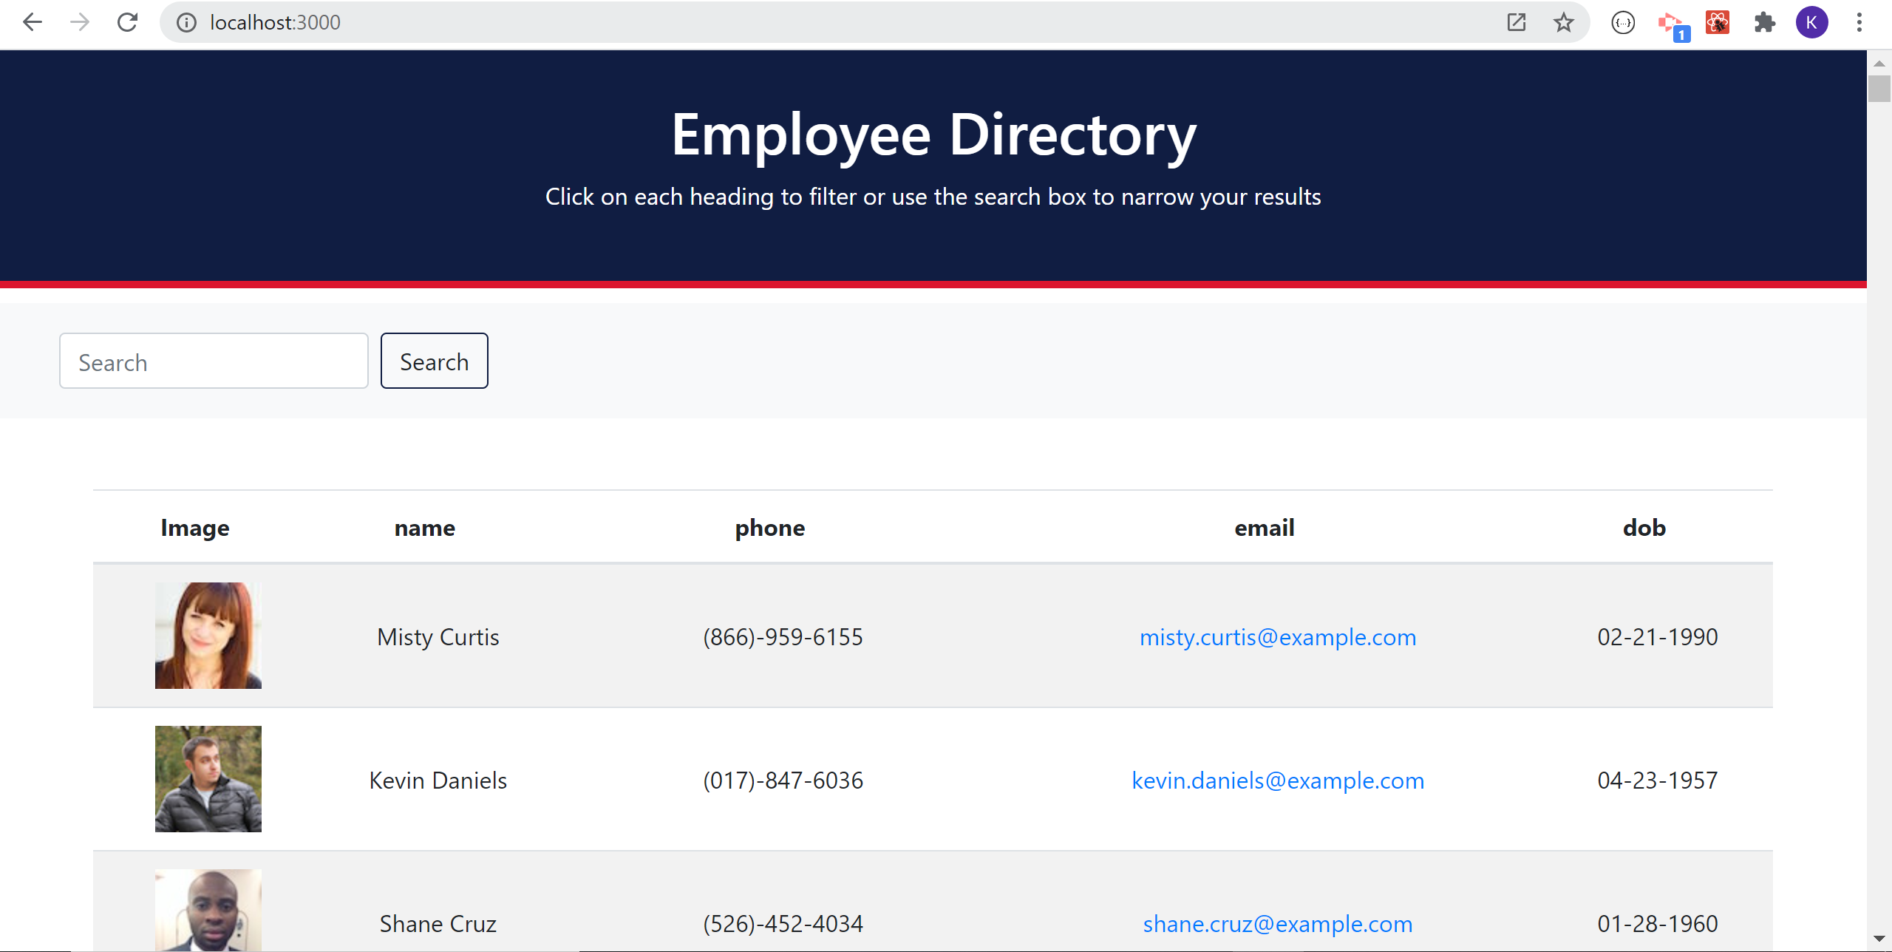Click Kevin Daniels's photo thumbnail
Screen dimensions: 1892x952
[x=208, y=779]
